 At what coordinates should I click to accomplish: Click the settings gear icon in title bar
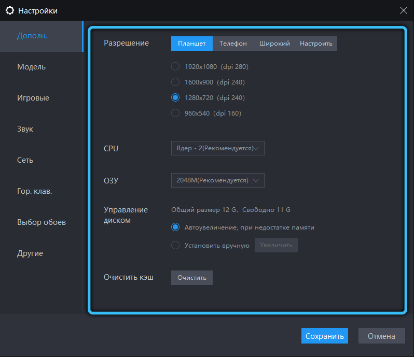[x=9, y=10]
